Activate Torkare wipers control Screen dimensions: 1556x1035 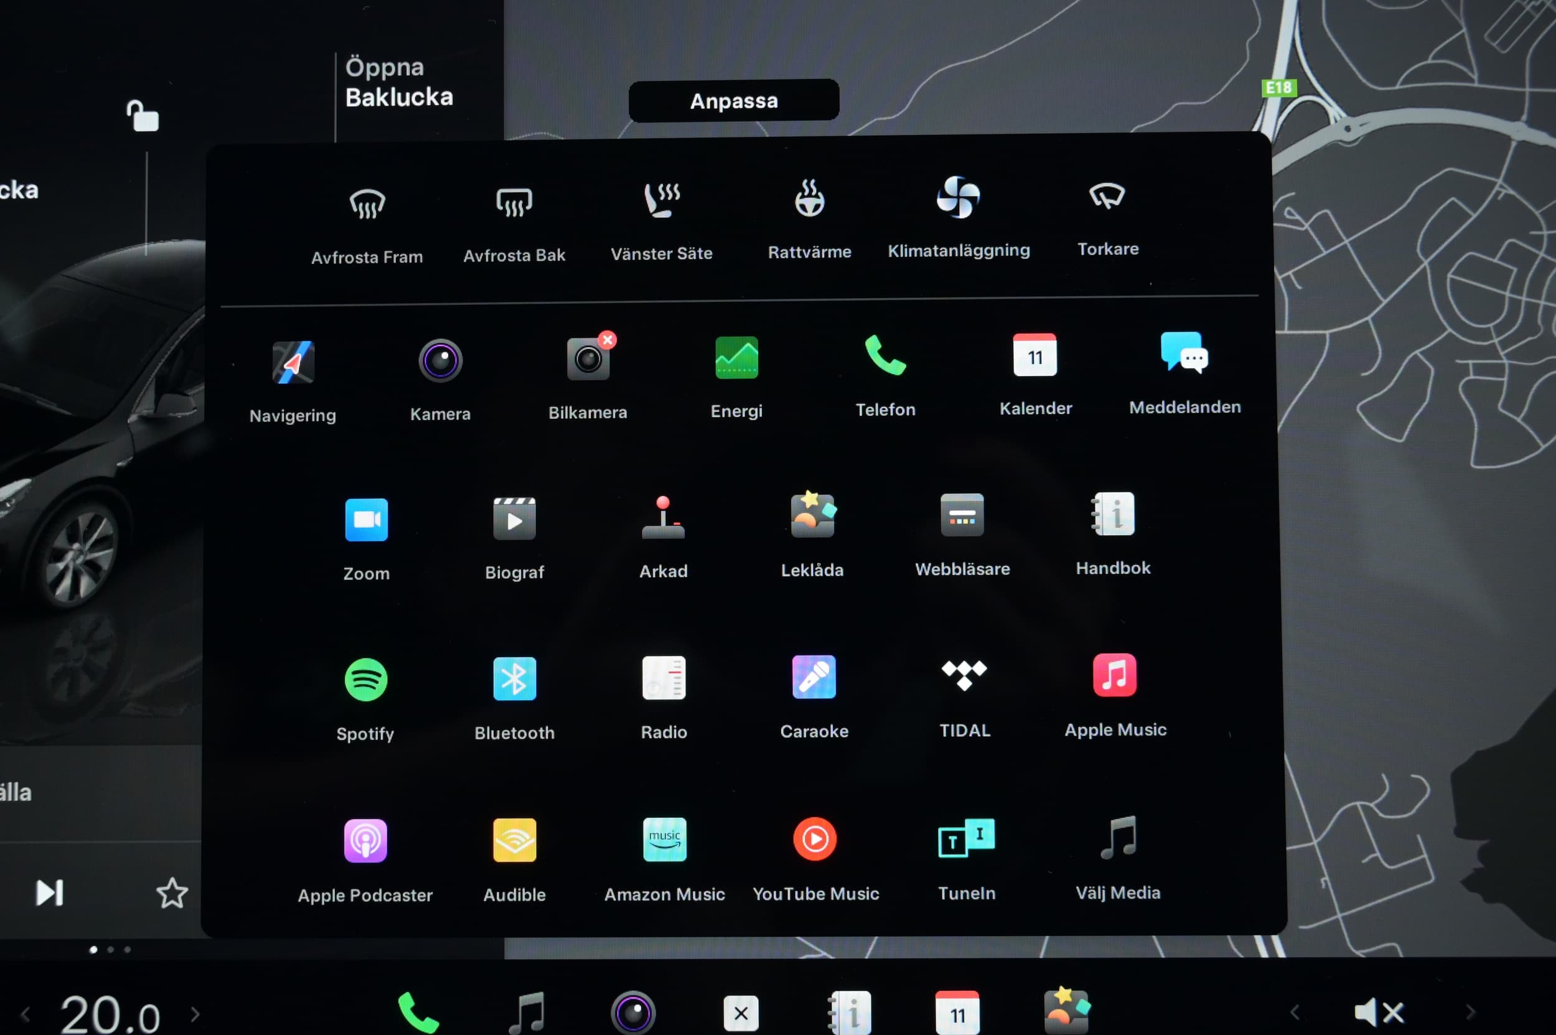(1107, 196)
